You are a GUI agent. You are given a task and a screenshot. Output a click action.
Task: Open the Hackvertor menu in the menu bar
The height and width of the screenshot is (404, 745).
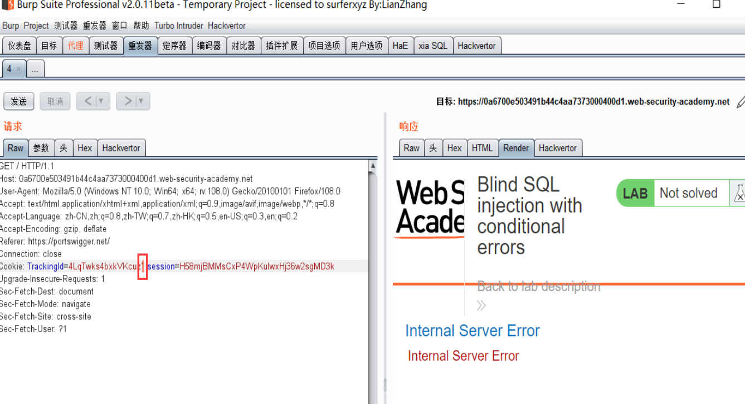pos(227,26)
